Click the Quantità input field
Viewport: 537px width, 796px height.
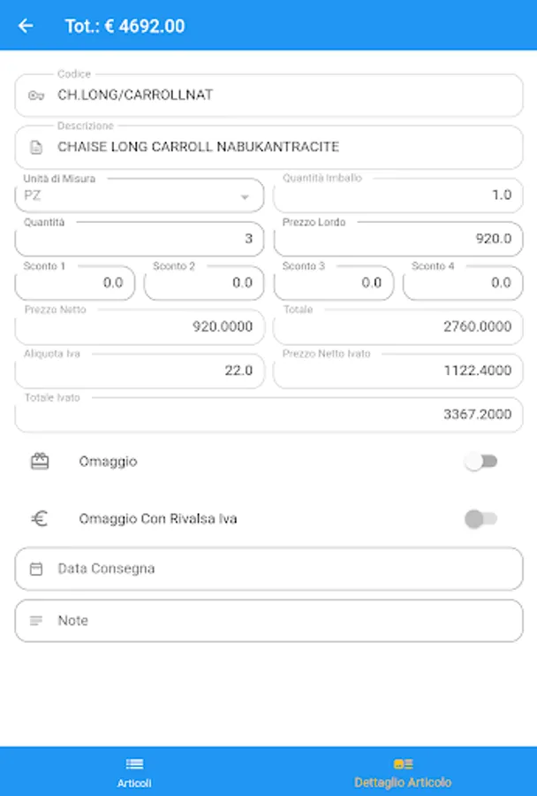140,240
